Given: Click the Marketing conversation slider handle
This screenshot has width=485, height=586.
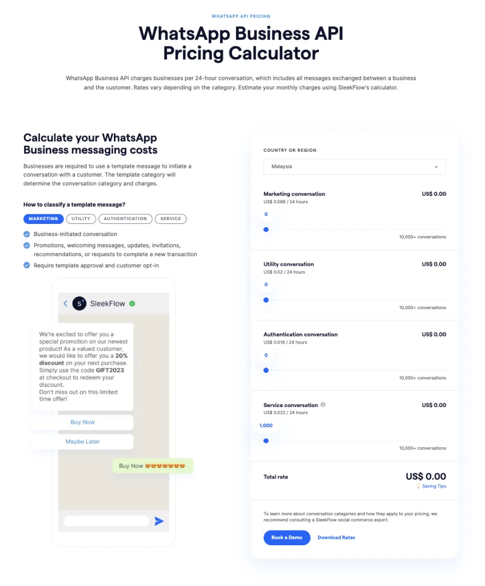Looking at the screenshot, I should pyautogui.click(x=266, y=229).
